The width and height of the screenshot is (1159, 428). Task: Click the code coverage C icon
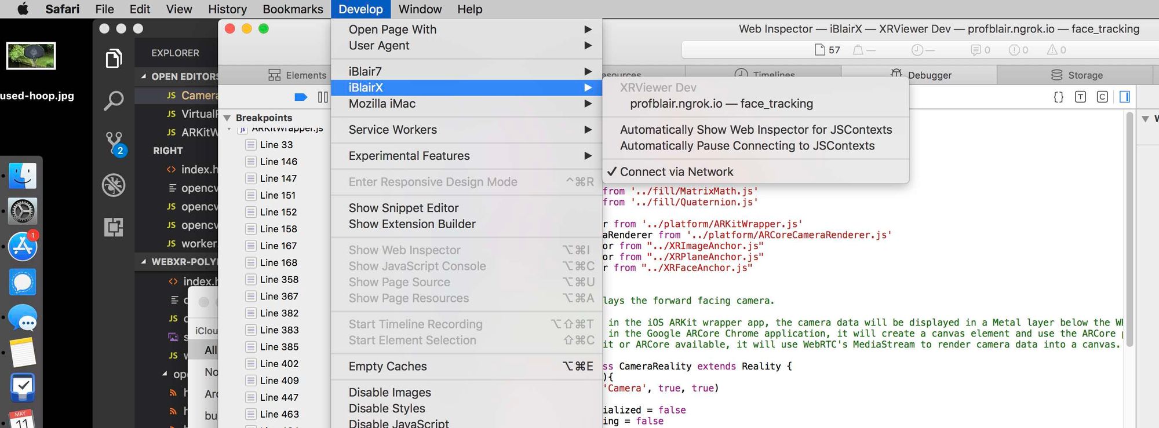1102,97
